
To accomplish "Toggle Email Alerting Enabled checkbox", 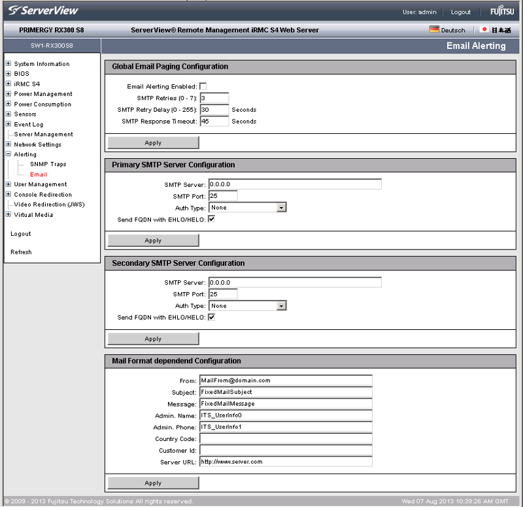I will [x=203, y=86].
